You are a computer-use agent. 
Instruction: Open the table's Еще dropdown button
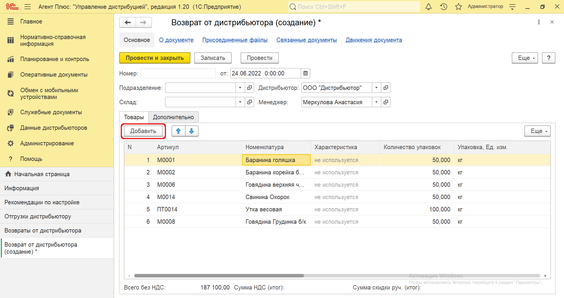coord(538,131)
